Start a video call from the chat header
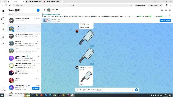Viewport: 173px width, 97px height. pos(166,10)
